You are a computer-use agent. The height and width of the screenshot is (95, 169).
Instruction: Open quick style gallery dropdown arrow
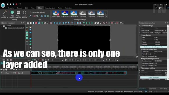point(106,17)
